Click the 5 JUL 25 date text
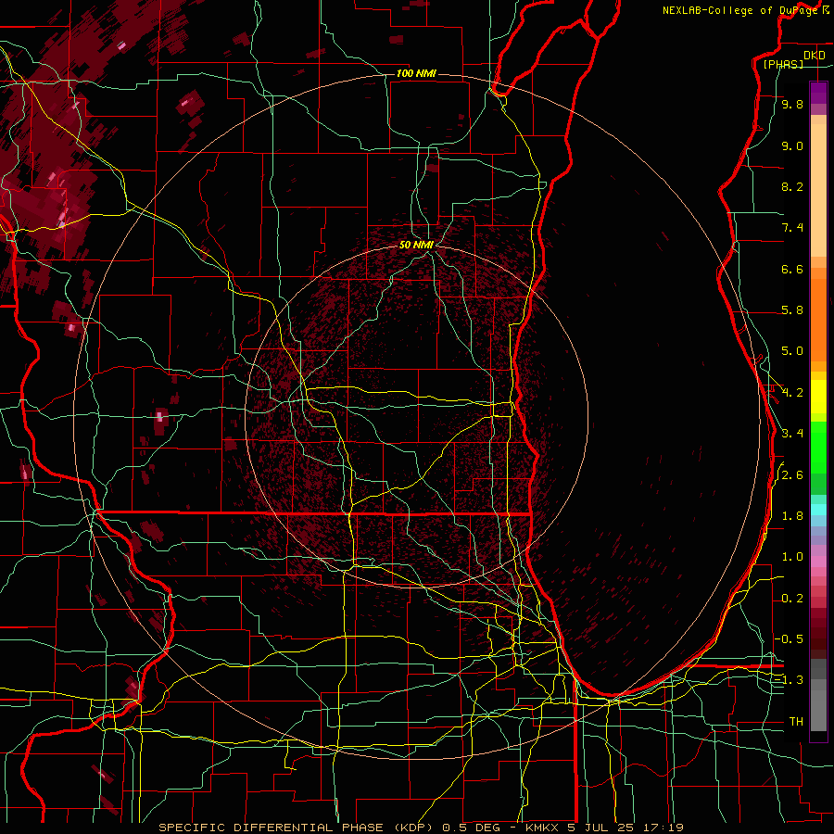This screenshot has width=834, height=834. pyautogui.click(x=602, y=828)
